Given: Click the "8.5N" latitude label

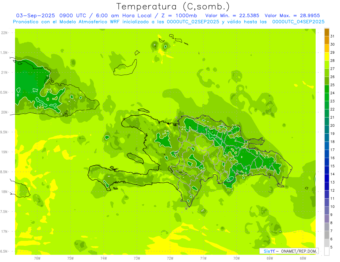Looking at the screenshot, I should (x=5, y=172).
